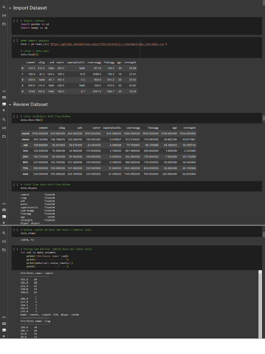Collapse the Import Dataset section
The width and height of the screenshot is (265, 354).
click(10, 8)
